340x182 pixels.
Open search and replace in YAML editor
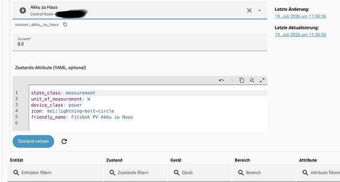tap(252, 80)
